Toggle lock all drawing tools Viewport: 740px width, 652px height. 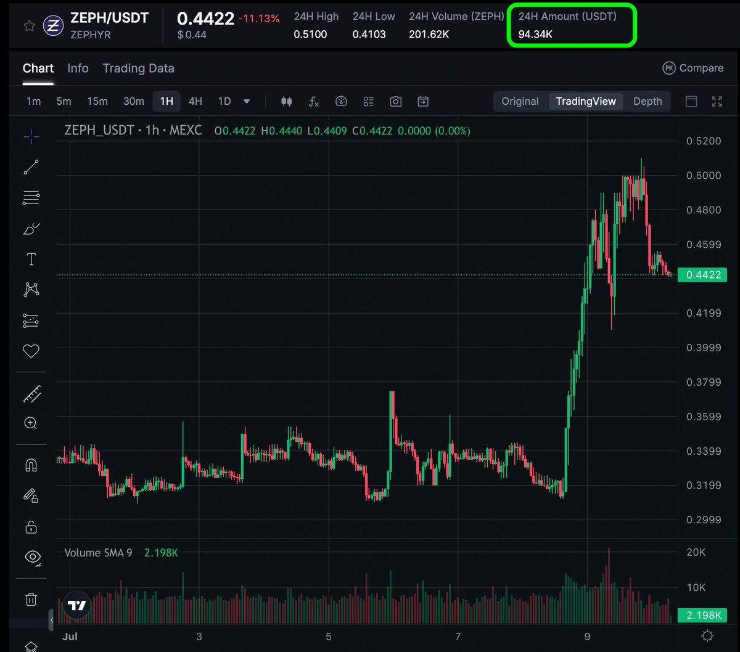point(31,527)
